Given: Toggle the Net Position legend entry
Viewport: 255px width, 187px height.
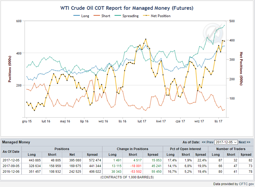Looking at the screenshot, I should click(157, 16).
